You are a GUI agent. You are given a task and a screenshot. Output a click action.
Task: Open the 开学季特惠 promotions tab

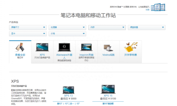(x=131, y=52)
